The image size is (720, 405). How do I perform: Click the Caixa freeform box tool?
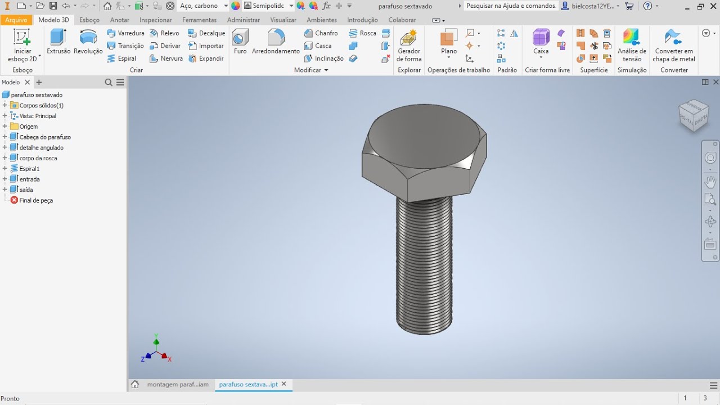541,42
